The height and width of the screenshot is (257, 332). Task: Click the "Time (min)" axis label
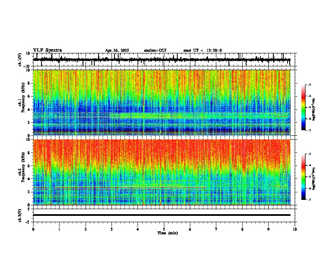click(x=168, y=233)
